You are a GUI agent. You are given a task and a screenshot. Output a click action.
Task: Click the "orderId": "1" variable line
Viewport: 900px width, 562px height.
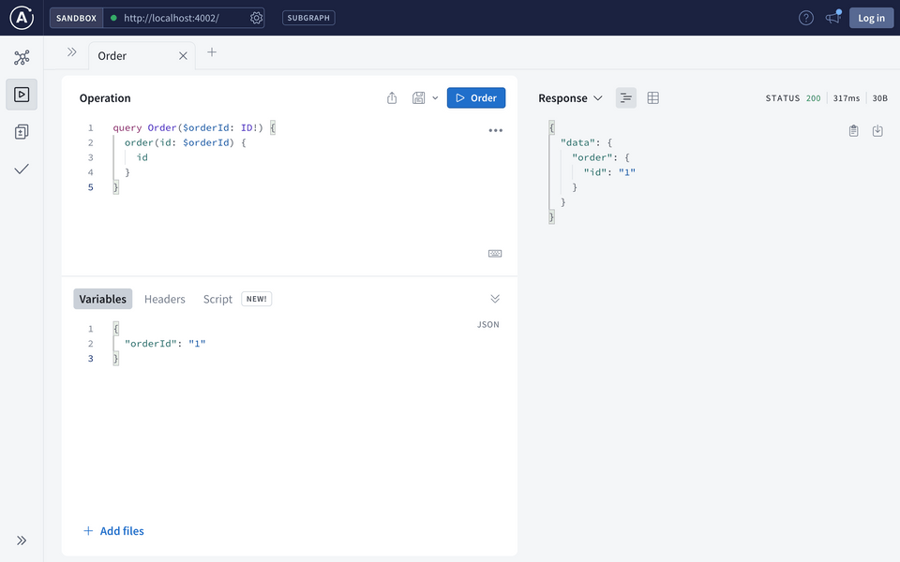(x=165, y=344)
